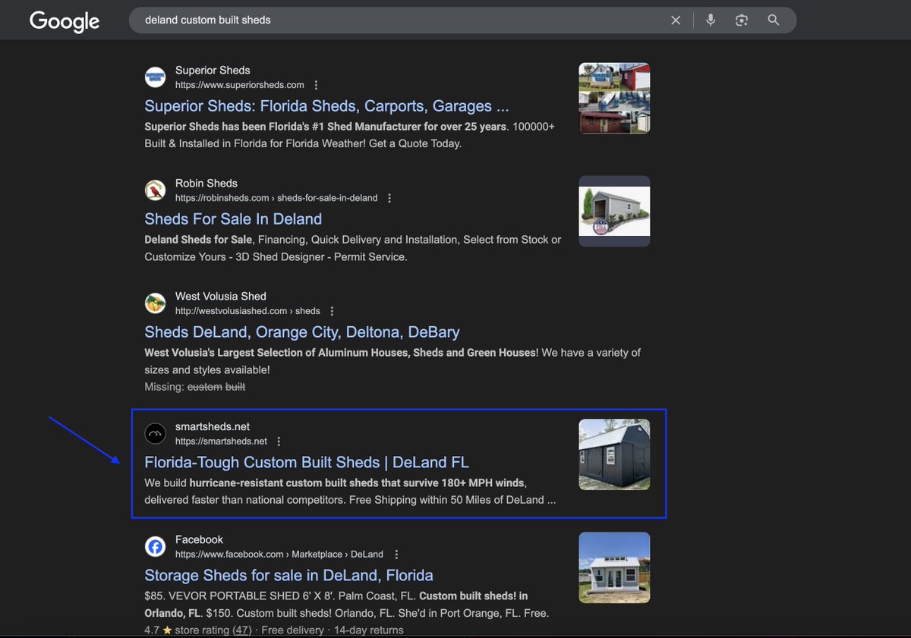Viewport: 911px width, 638px height.
Task: Open Google Lens image search icon
Action: pyautogui.click(x=742, y=20)
